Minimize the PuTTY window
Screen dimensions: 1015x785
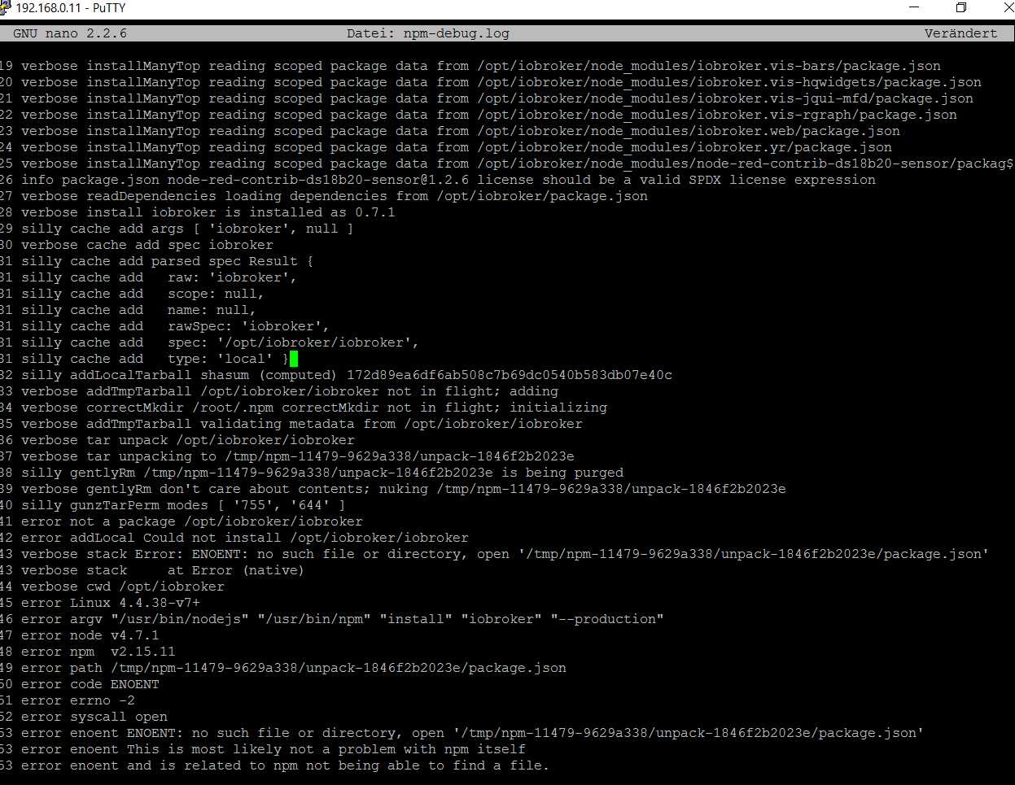[x=915, y=8]
